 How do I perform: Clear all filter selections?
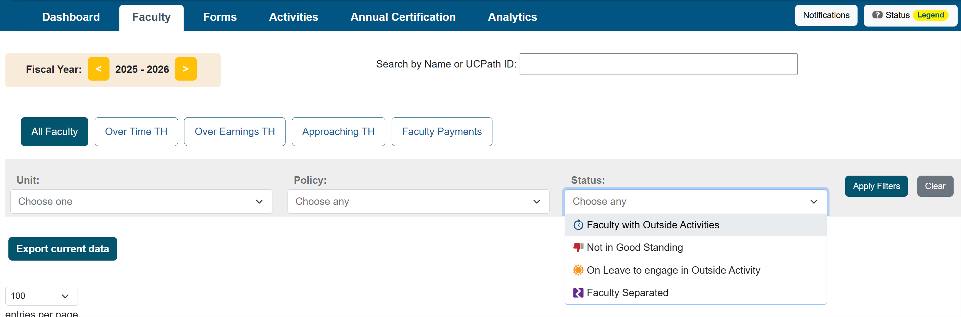[x=935, y=186]
